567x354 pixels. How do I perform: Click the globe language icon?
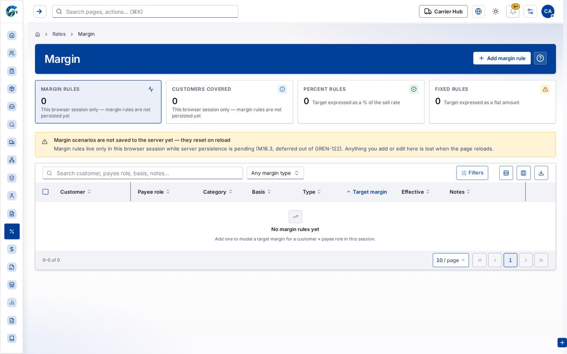tap(478, 12)
